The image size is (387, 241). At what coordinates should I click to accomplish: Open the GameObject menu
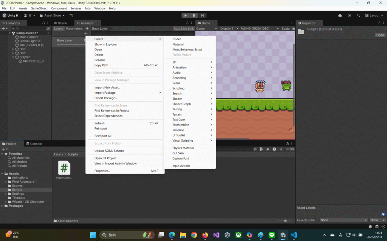point(39,8)
